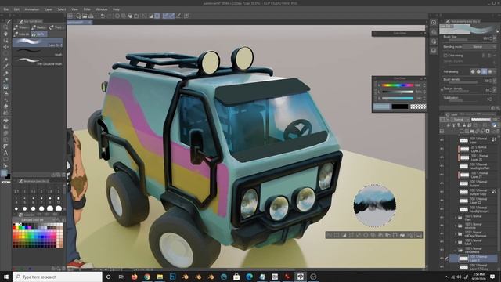
Task: Open the Microsoft Store taskbar icon
Action: pos(236,277)
